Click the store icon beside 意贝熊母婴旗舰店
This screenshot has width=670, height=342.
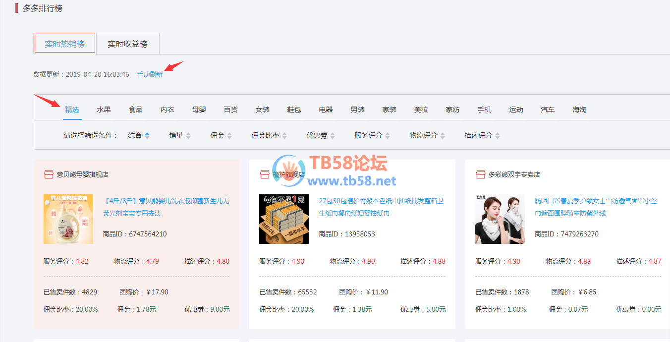(48, 174)
